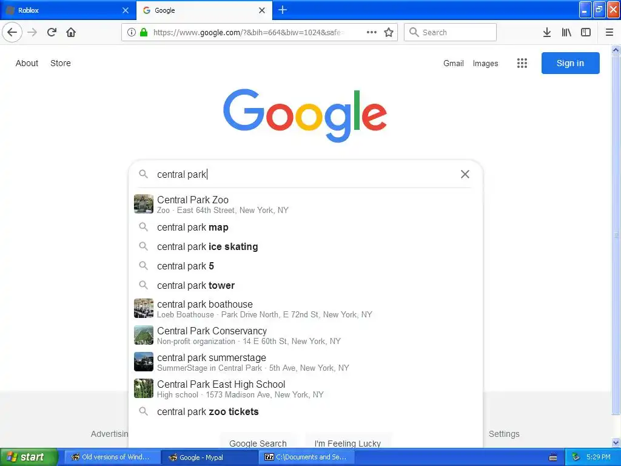Choose central park summerstage suggestion
Viewport: 621px width, 466px height.
pyautogui.click(x=306, y=362)
